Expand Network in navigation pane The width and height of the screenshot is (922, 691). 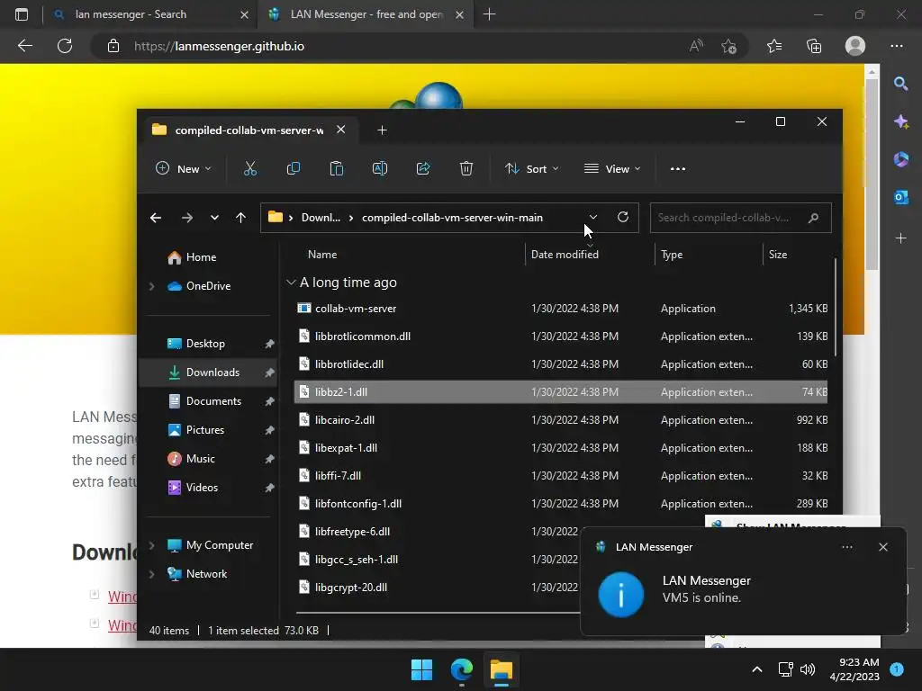click(x=151, y=574)
